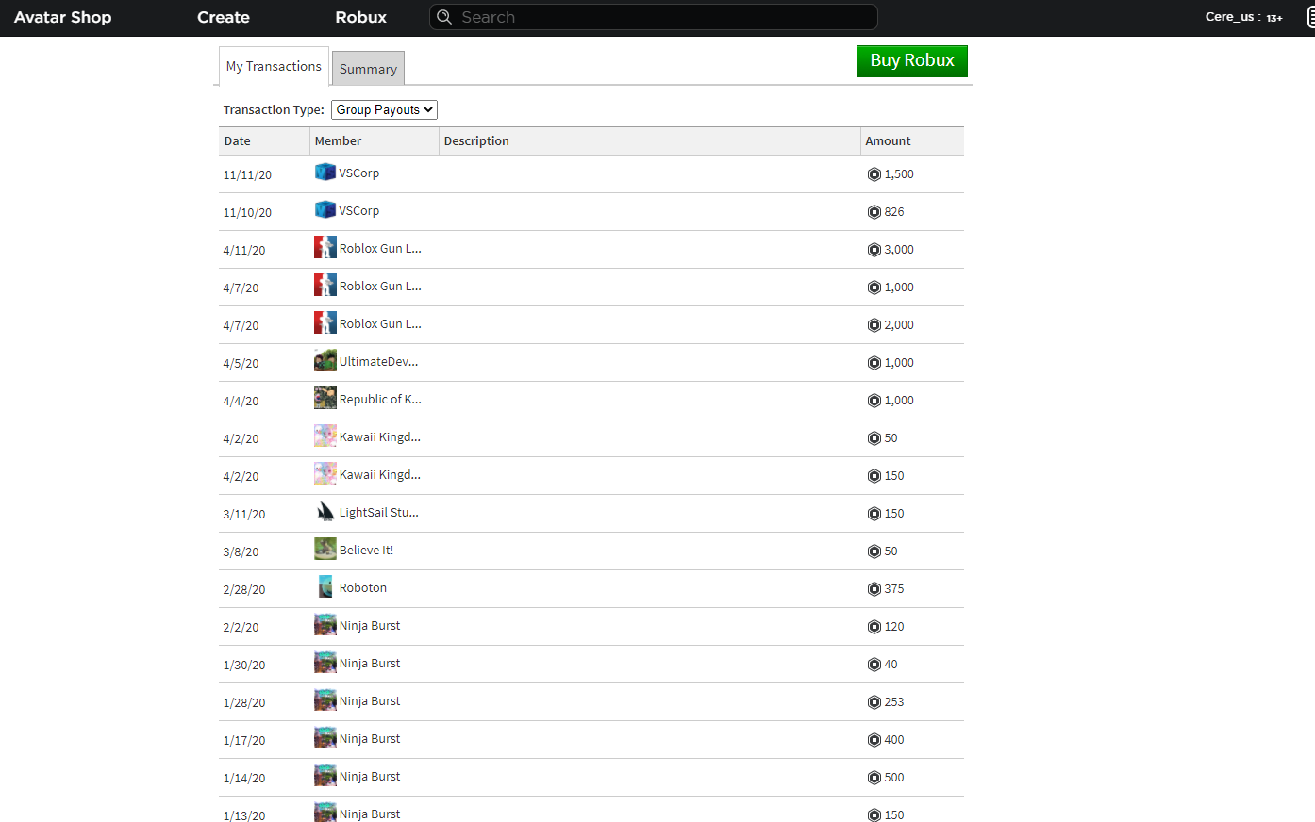This screenshot has height=822, width=1315.
Task: Click Robux icon next to 375
Action: tap(874, 589)
